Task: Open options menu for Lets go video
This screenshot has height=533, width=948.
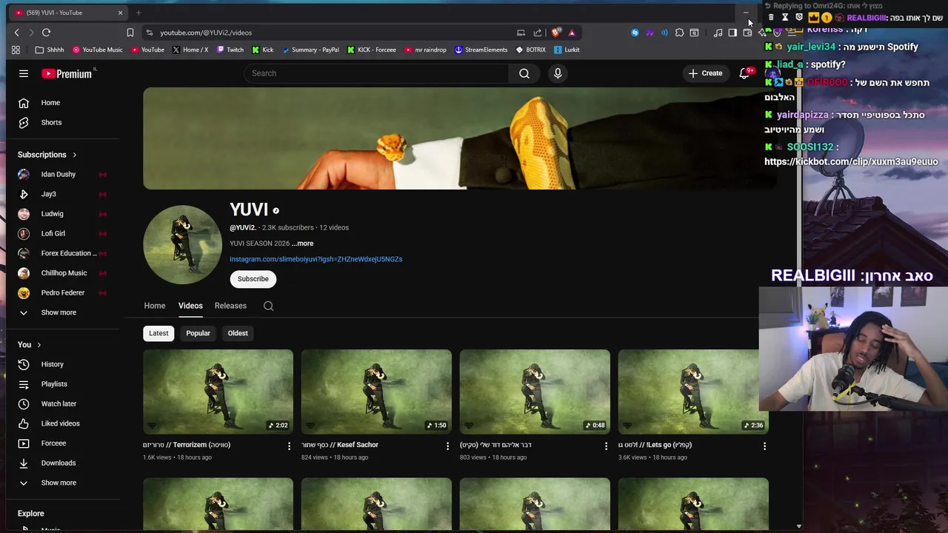Action: pos(764,446)
